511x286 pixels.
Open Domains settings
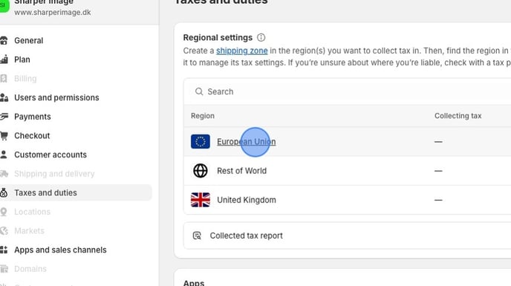[x=30, y=269]
